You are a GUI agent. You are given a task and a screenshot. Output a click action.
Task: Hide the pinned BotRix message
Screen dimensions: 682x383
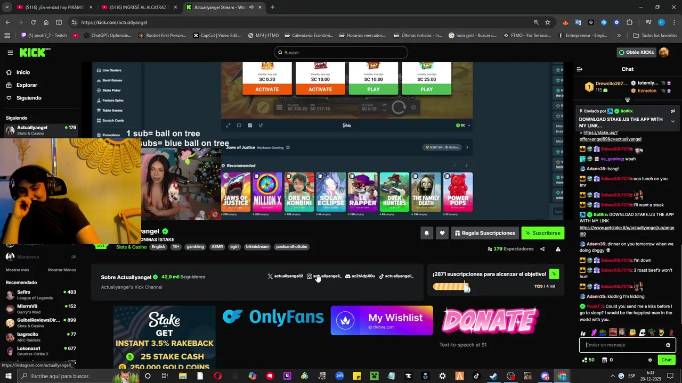click(x=672, y=111)
